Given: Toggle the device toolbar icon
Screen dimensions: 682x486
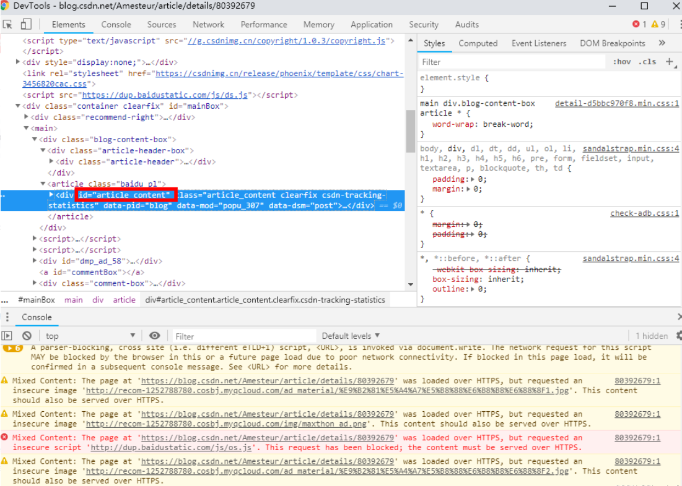Looking at the screenshot, I should pos(25,25).
